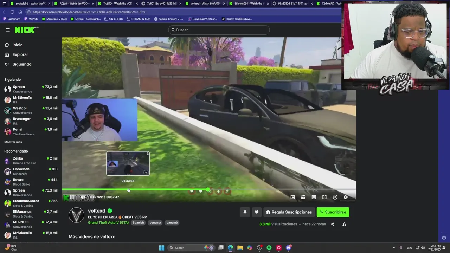Click Regala Suscripciones button
This screenshot has height=253, width=450.
click(x=289, y=212)
